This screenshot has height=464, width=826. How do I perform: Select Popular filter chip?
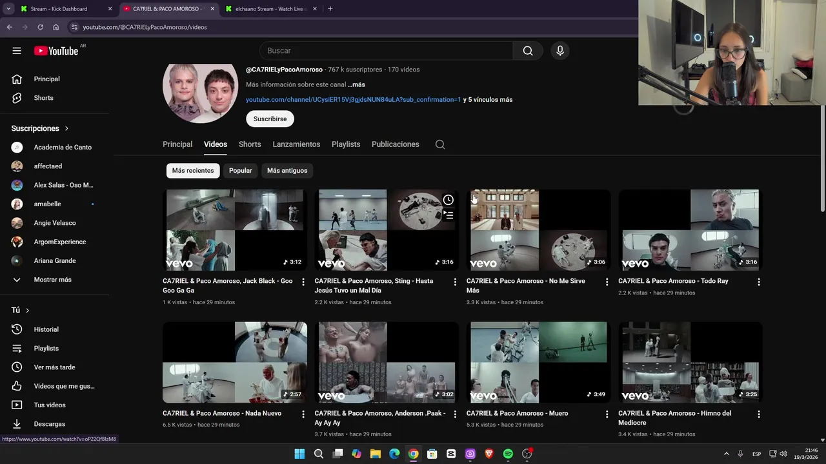241,171
